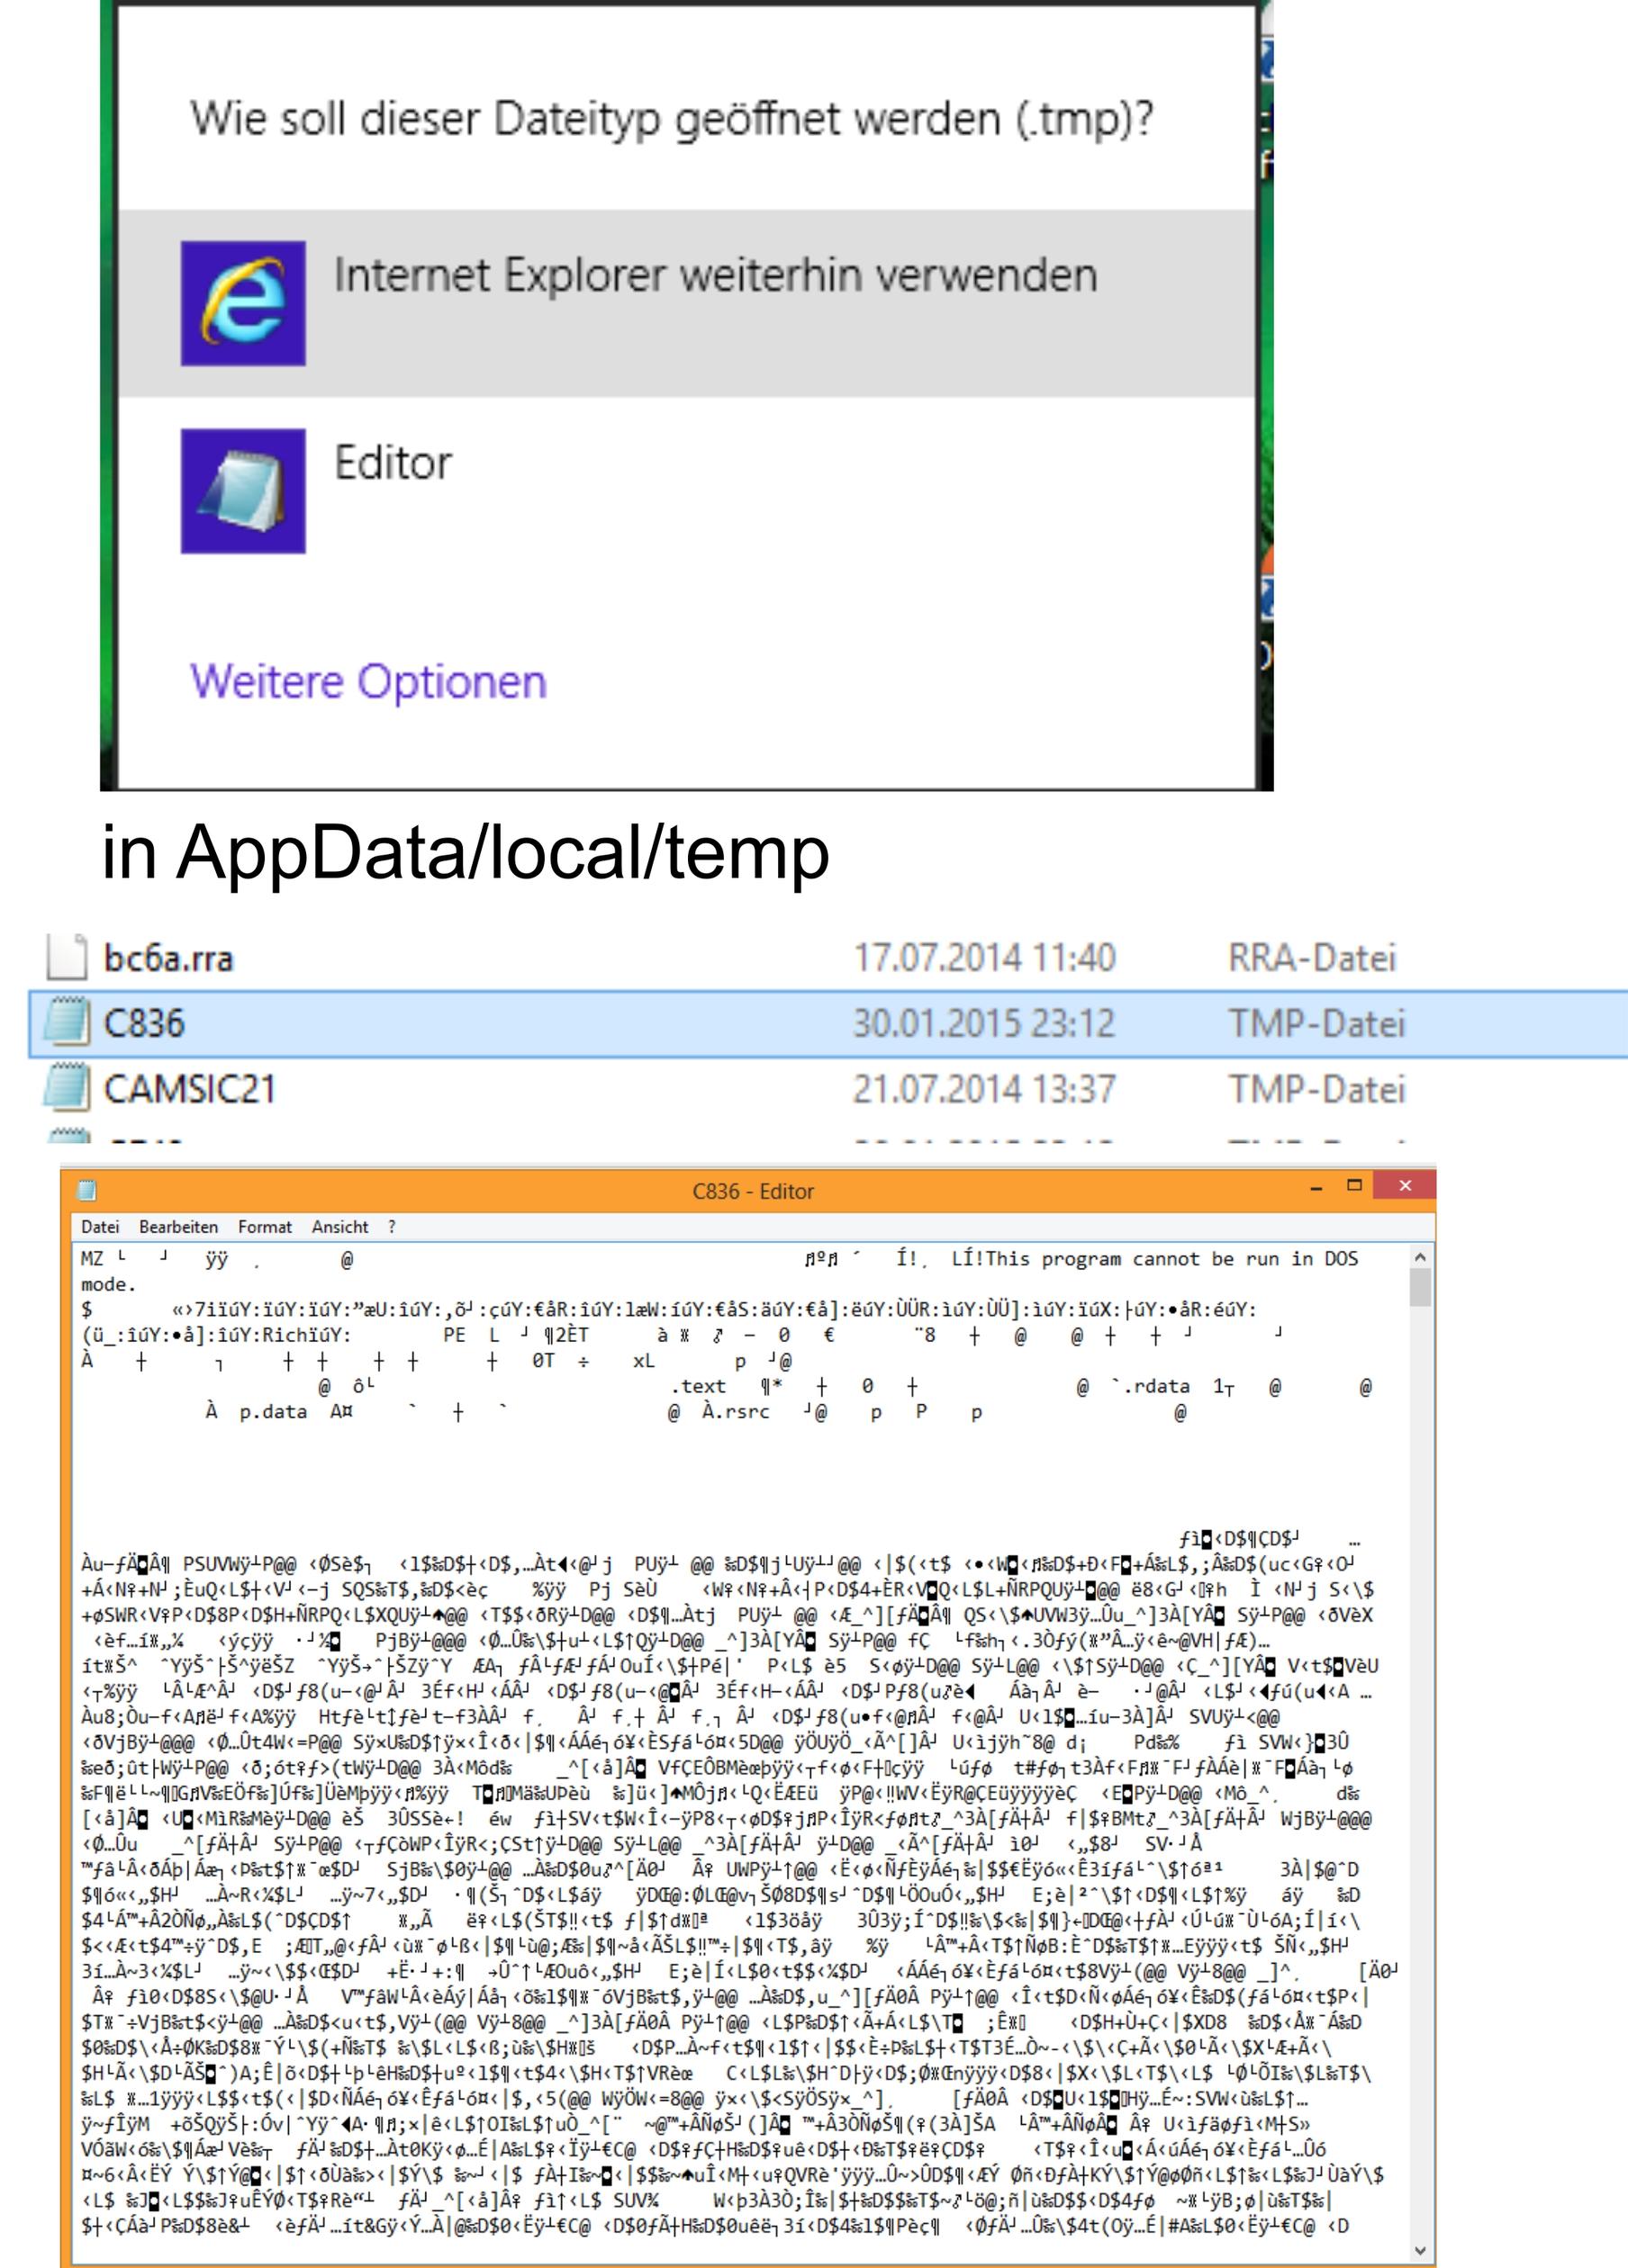Click the '.text' section name in Editor
Viewport: 1628px width, 2268px height.
click(x=698, y=1386)
